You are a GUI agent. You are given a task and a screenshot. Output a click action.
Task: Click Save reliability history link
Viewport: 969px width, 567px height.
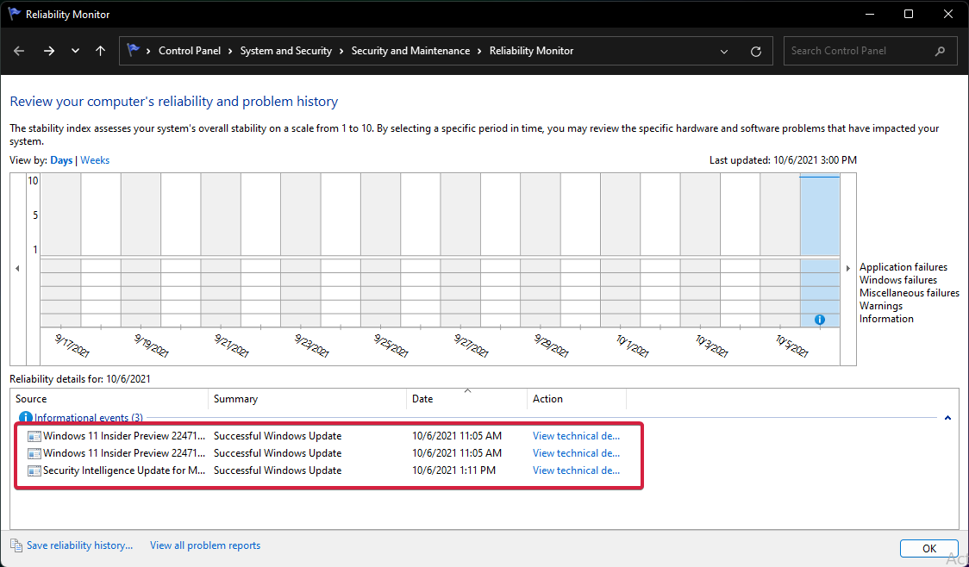(79, 545)
